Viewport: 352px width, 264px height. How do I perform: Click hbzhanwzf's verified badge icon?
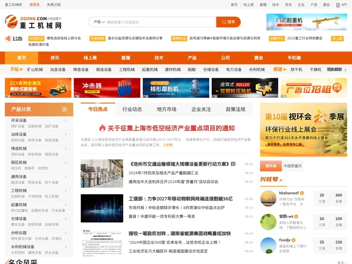[x=302, y=193]
